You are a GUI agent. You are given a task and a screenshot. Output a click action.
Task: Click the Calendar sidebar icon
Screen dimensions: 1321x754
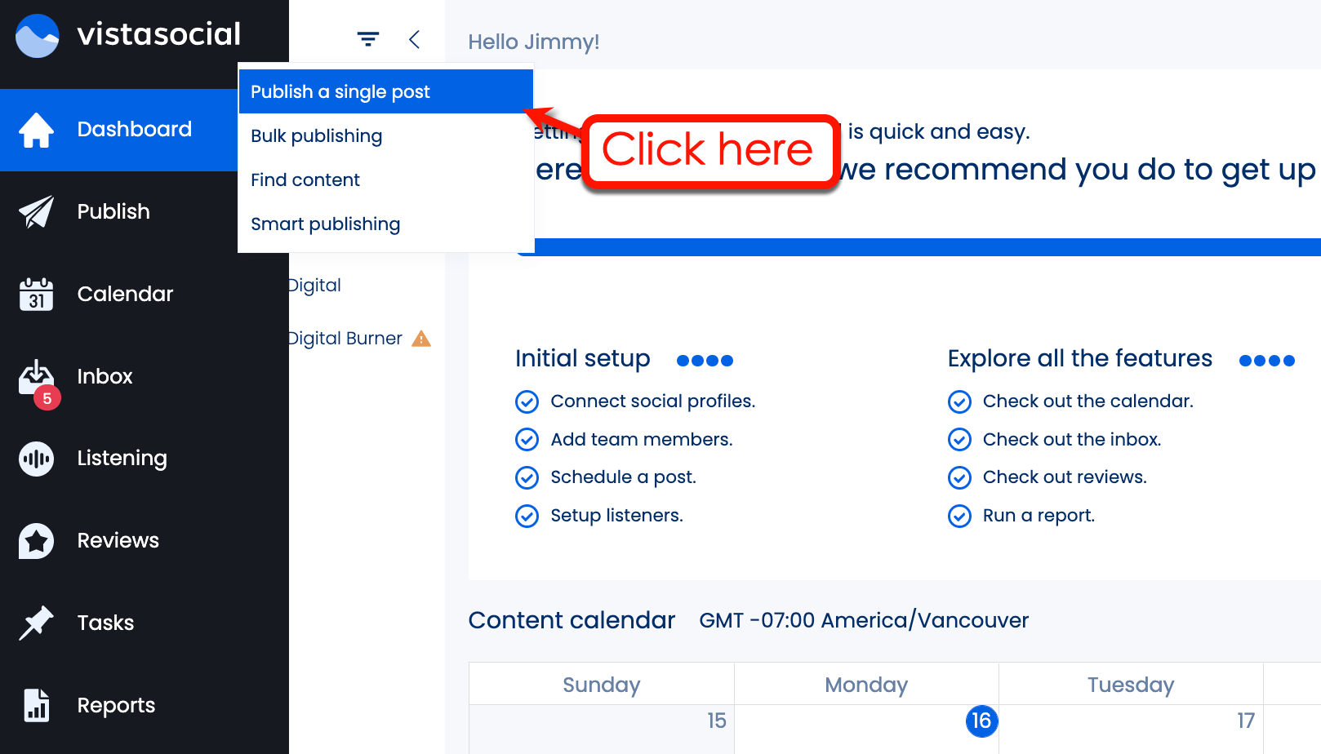(x=36, y=294)
